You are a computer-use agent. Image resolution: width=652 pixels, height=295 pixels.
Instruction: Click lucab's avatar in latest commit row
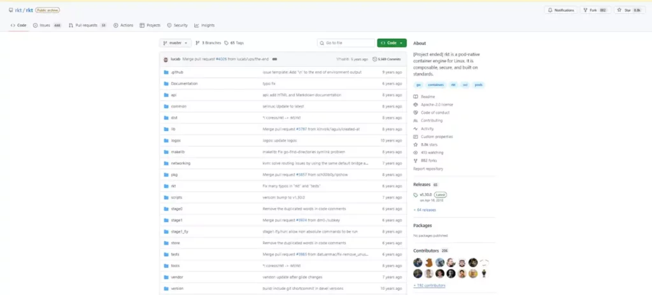[166, 59]
